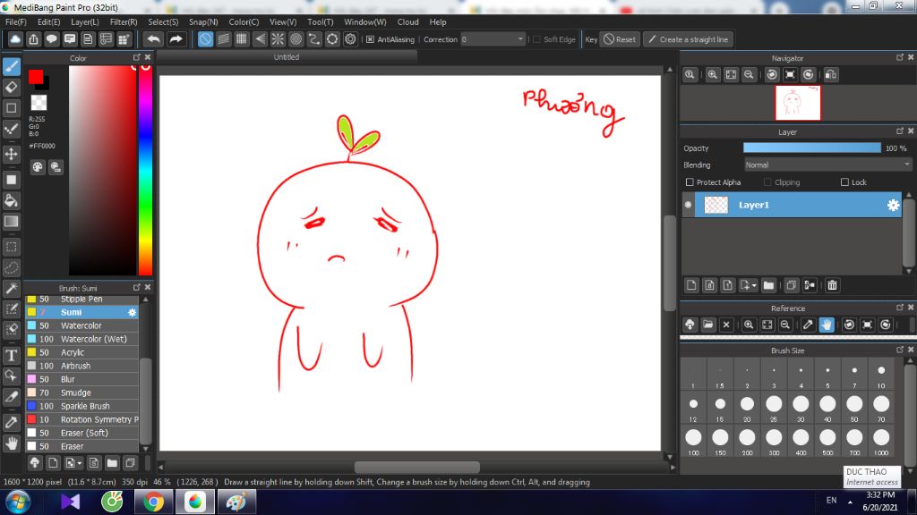Open Visual Studio from the taskbar
The width and height of the screenshot is (917, 515).
[x=70, y=502]
